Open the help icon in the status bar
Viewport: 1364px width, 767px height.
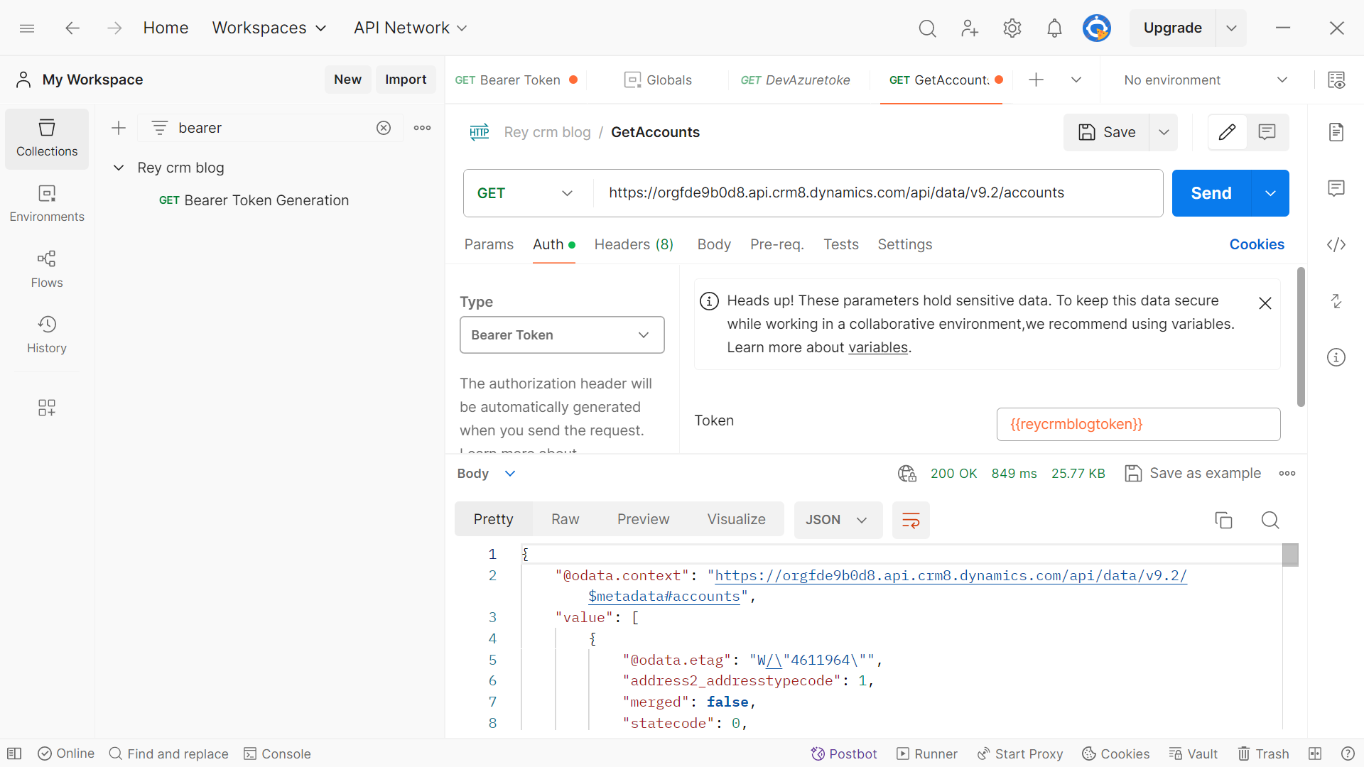(1348, 754)
